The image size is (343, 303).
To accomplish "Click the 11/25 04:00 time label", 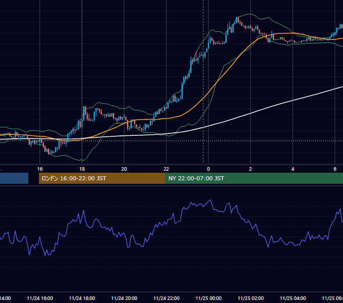I will [293, 298].
